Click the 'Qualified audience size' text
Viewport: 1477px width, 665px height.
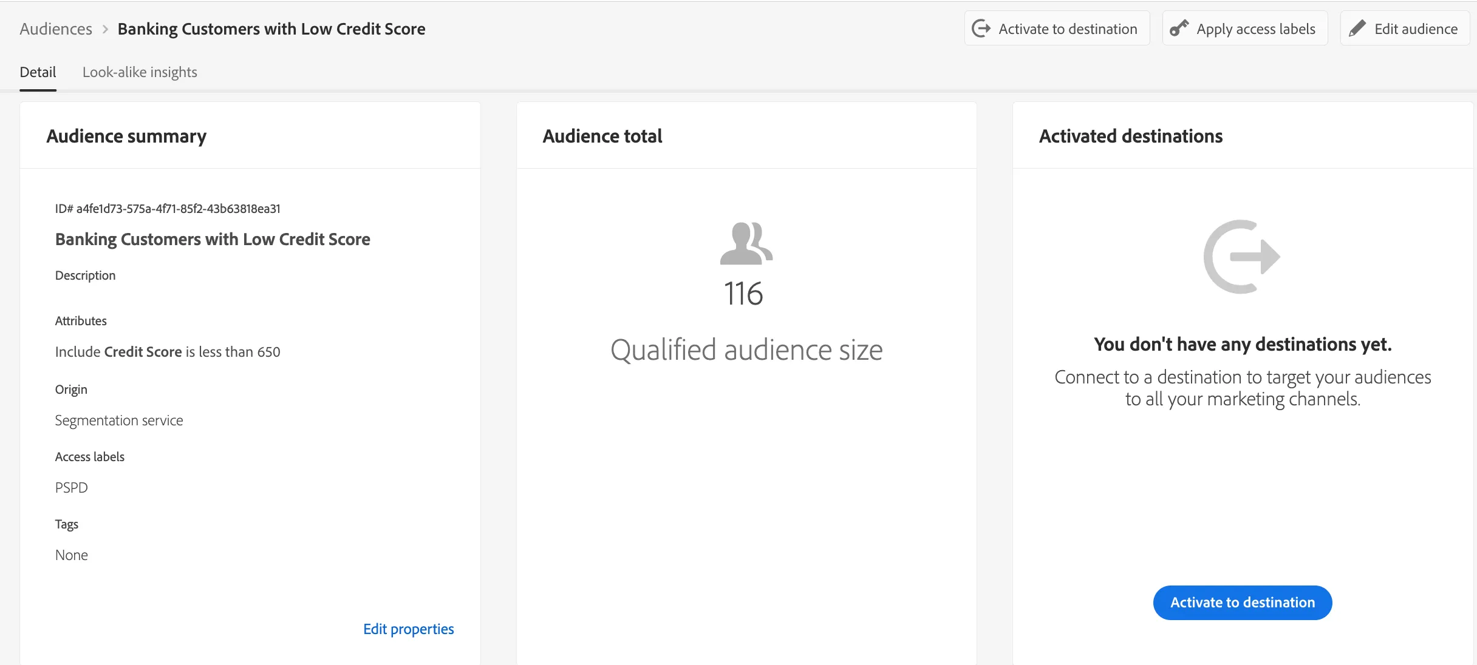746,350
